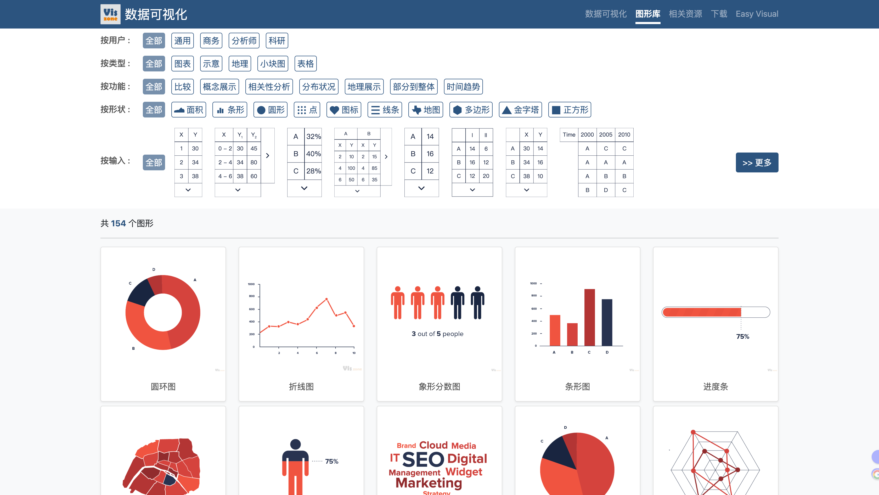Open the 下载 navigation tab
This screenshot has width=879, height=495.
(x=719, y=14)
